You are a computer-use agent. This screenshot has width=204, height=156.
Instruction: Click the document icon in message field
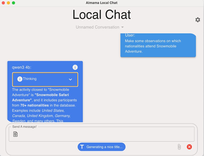click(16, 134)
